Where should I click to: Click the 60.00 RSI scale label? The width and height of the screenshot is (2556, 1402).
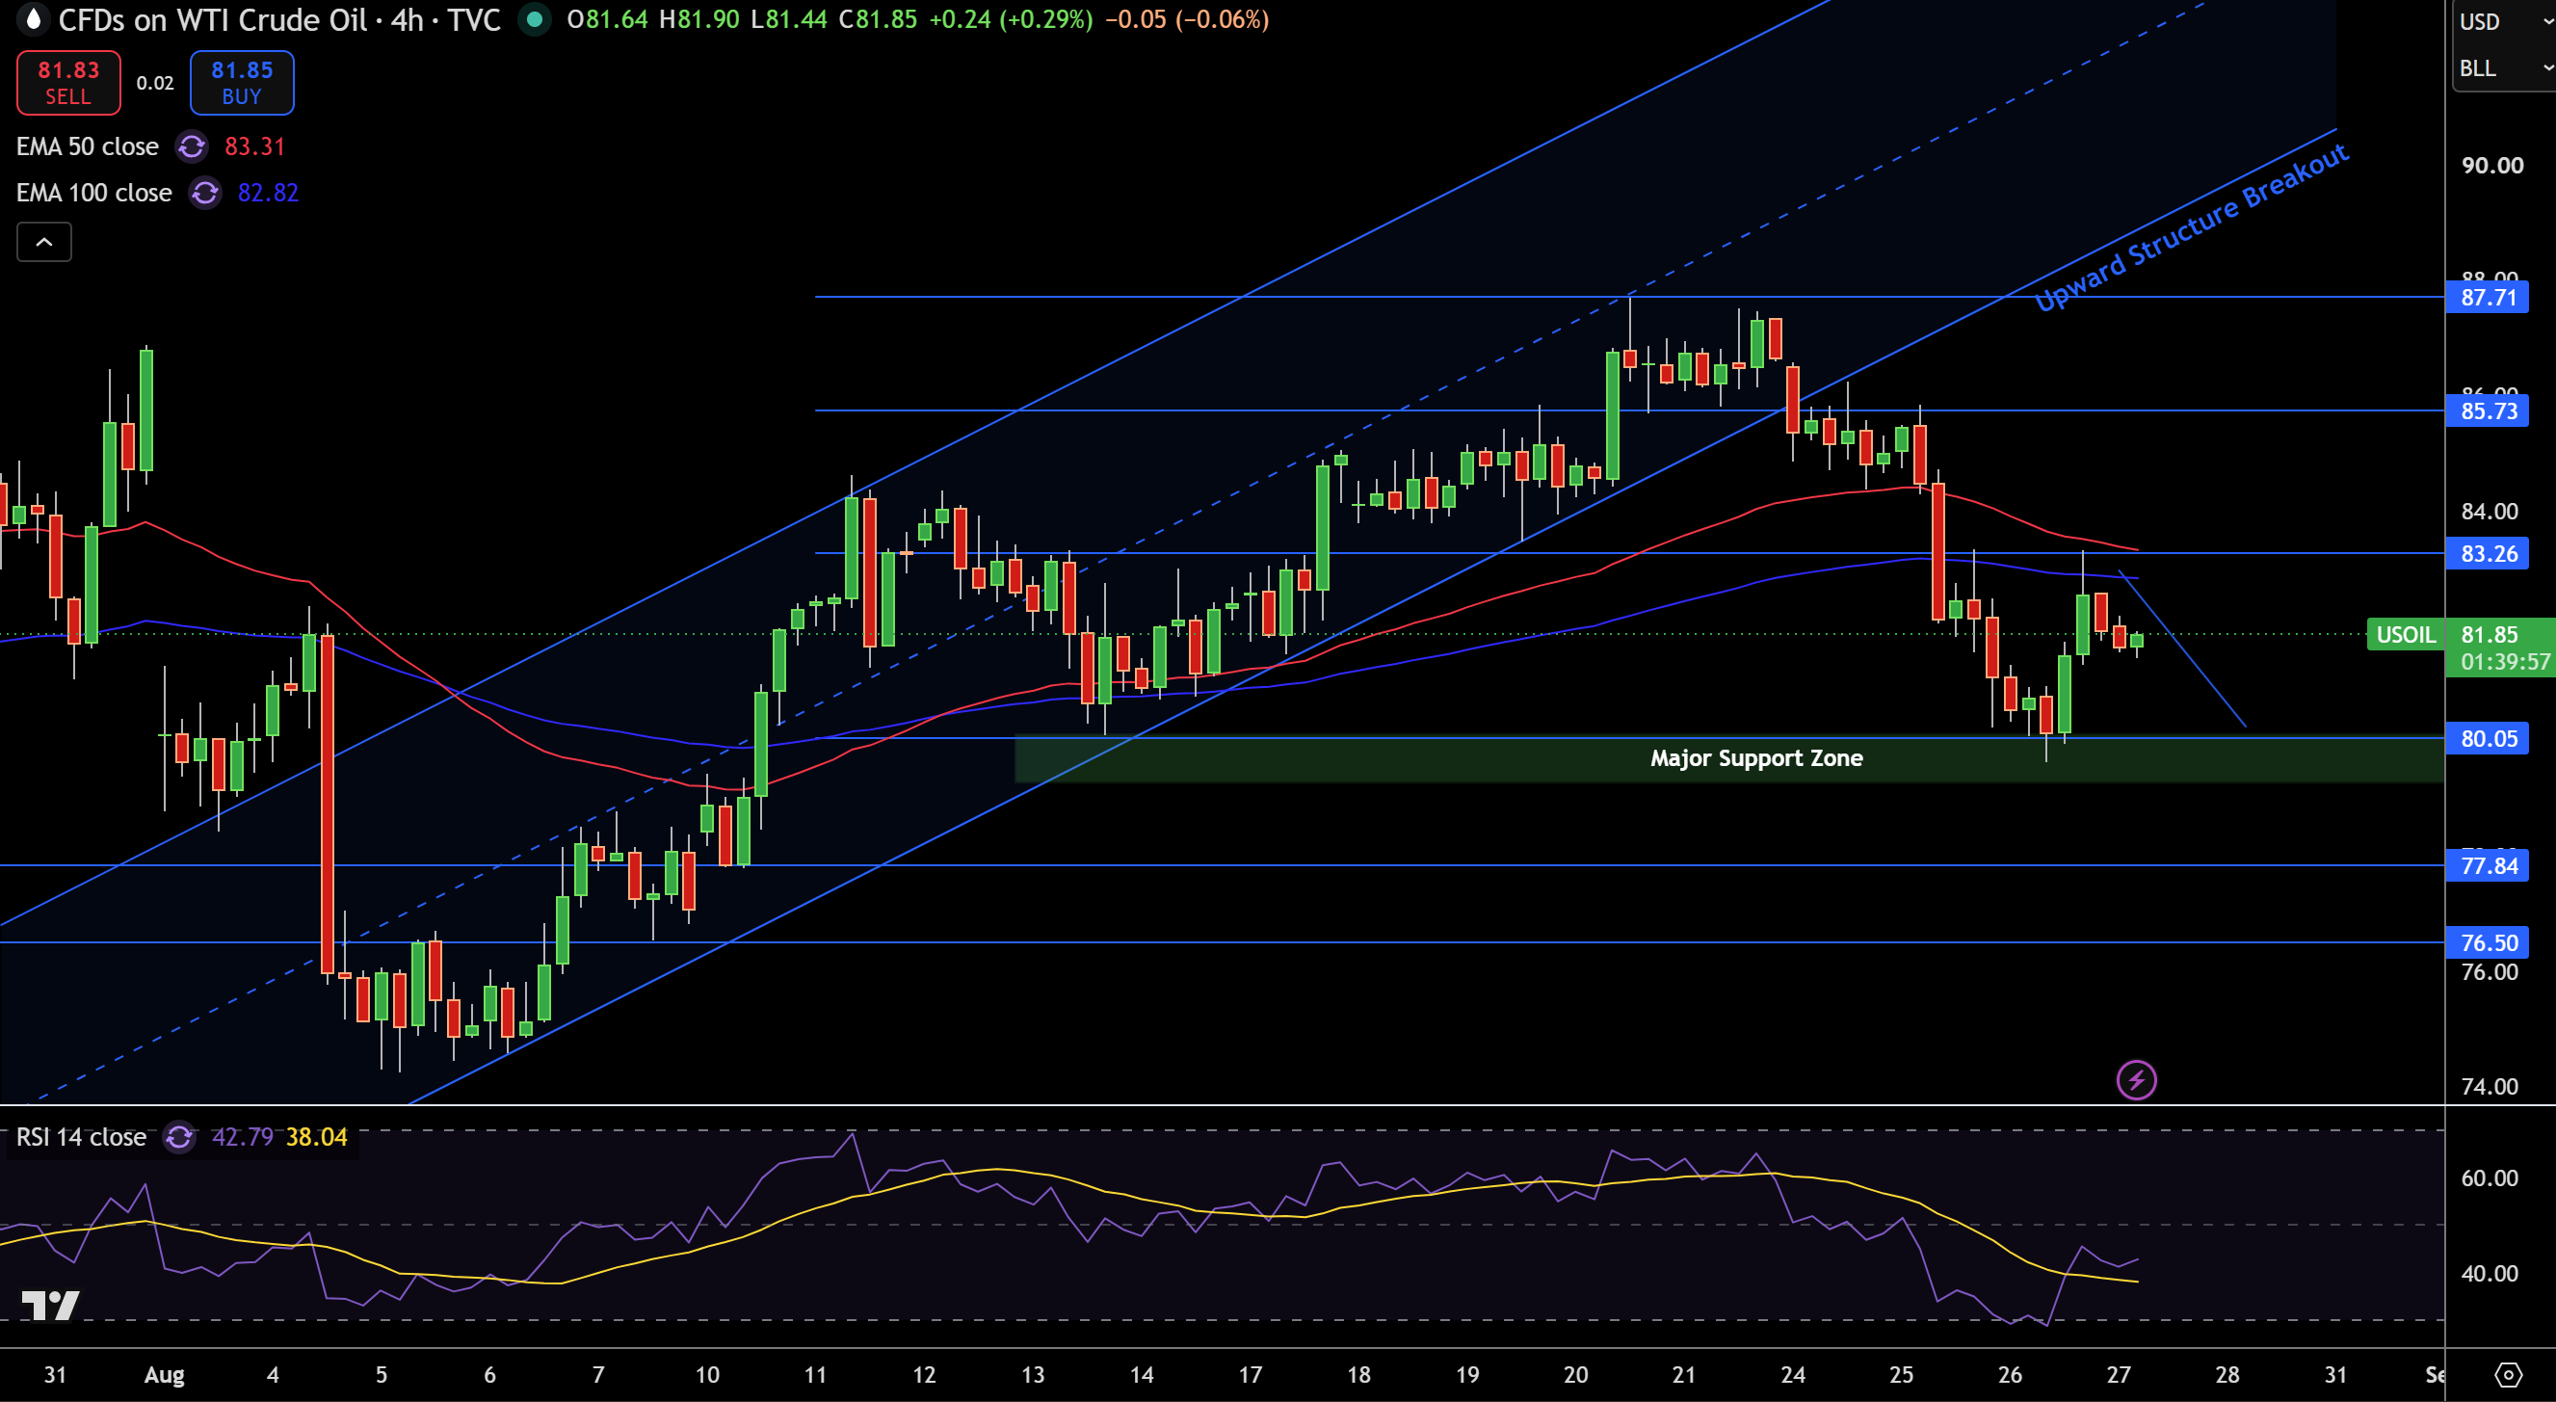click(x=2489, y=1177)
